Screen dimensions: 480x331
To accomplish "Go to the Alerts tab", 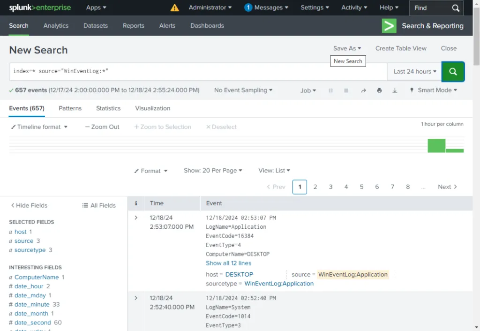I will (167, 26).
